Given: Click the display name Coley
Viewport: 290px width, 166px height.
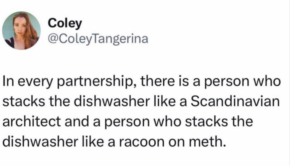Looking at the screenshot, I should pyautogui.click(x=65, y=24).
